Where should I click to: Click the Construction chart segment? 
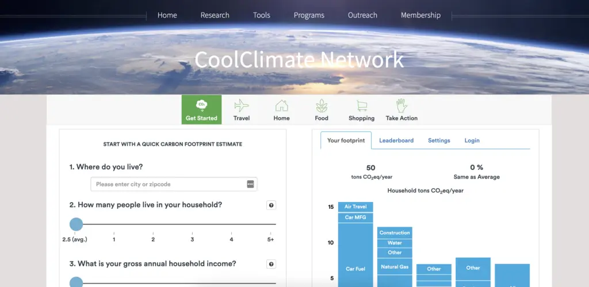coord(395,232)
